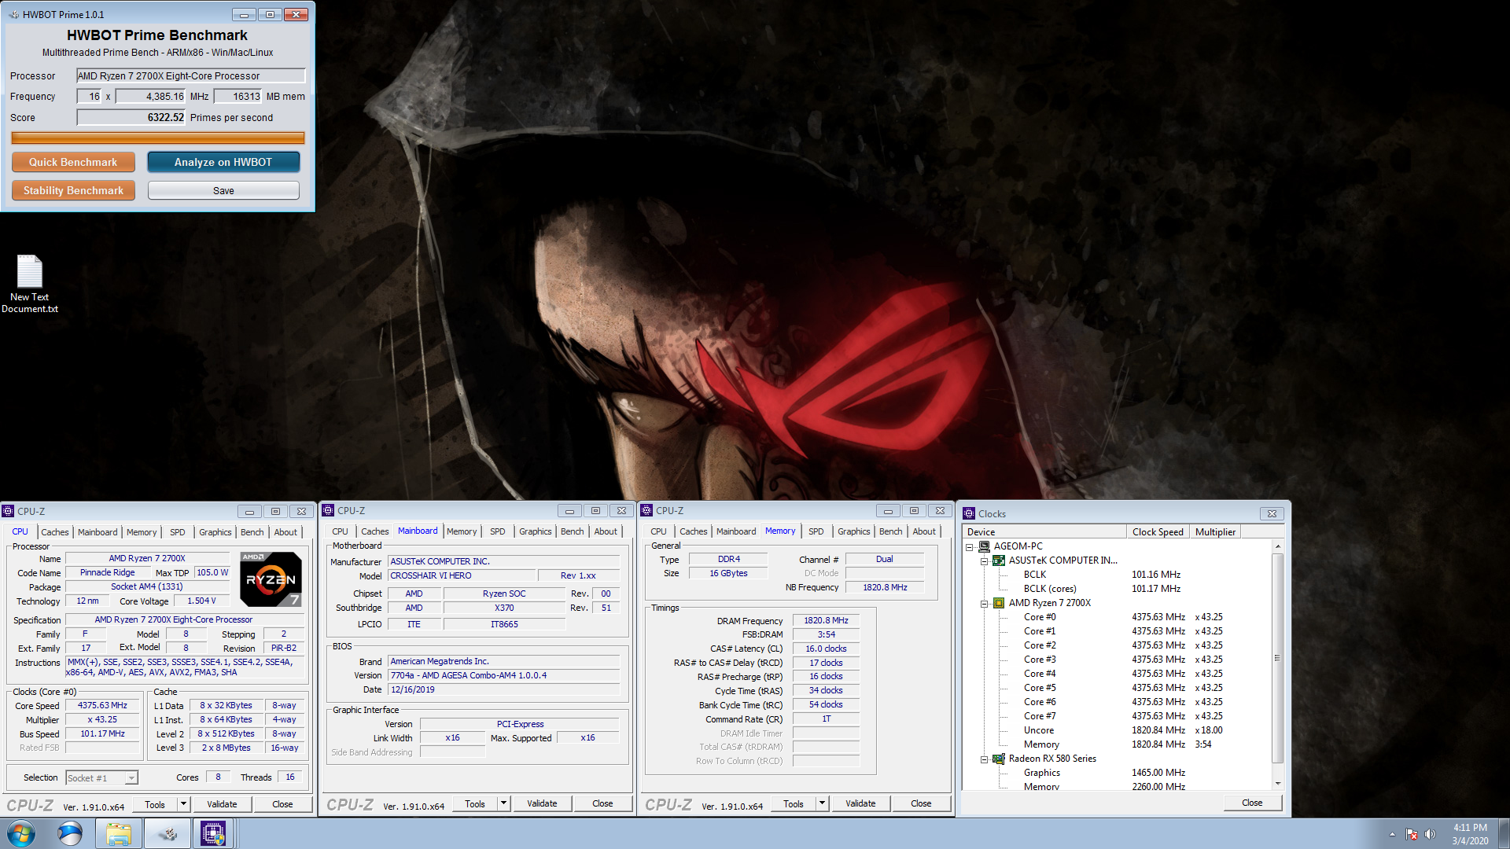Select New Text Document.txt desktop icon
This screenshot has height=849, width=1510.
(30, 284)
